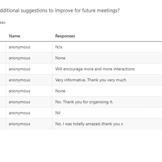Click anonymous name in second 'None' row
This screenshot has height=162, width=162.
point(19,91)
